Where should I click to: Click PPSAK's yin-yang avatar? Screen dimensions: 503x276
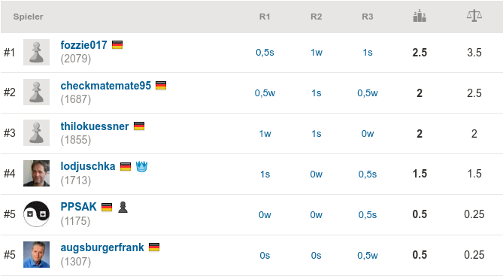tap(37, 214)
